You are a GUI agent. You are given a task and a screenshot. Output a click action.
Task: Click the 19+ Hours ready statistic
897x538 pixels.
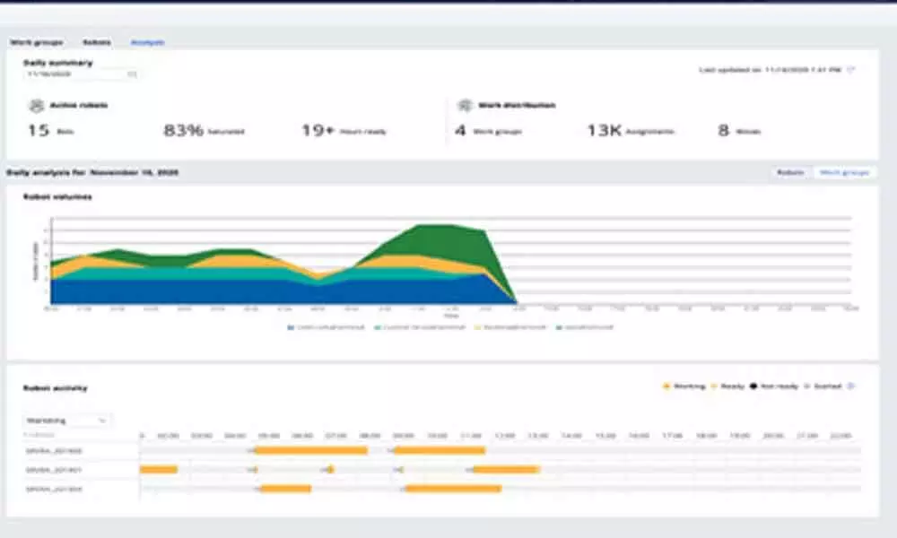[x=344, y=131]
